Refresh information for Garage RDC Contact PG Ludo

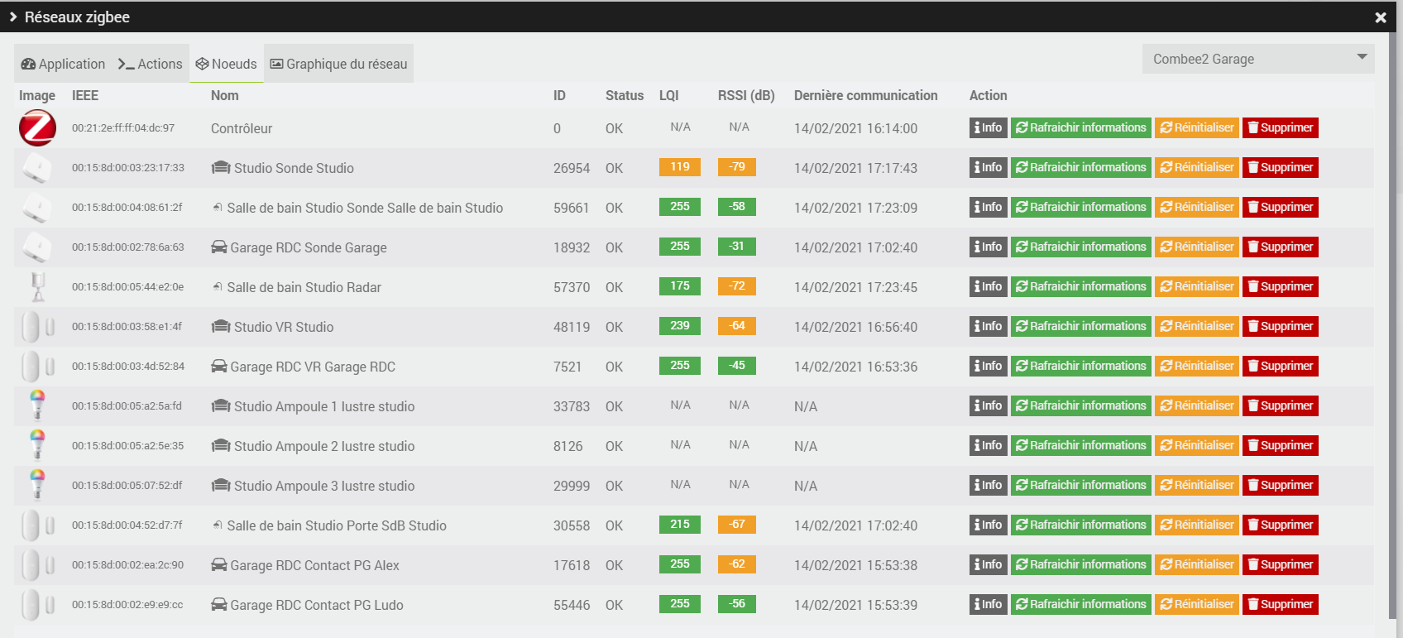pyautogui.click(x=1081, y=604)
